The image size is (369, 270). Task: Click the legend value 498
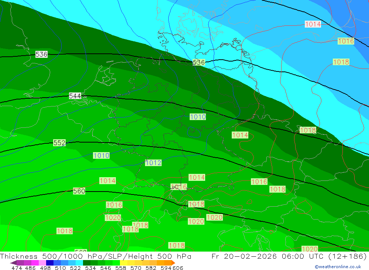pyautogui.click(x=45, y=268)
